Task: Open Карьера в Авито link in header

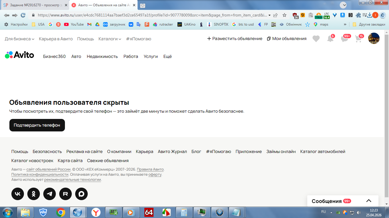Action: coord(56,39)
